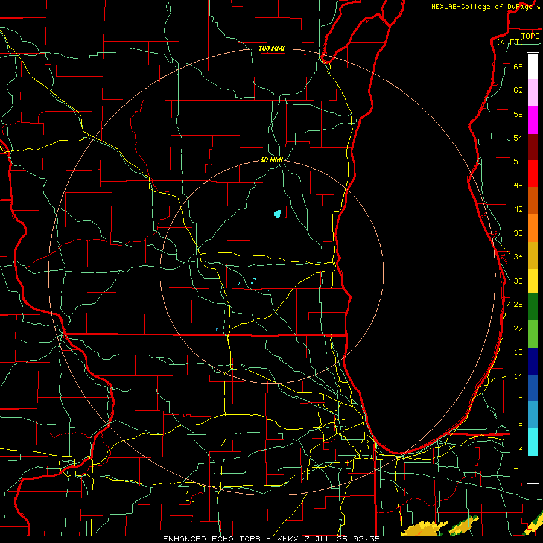543x543 pixels.
Task: Pick the dark orange swatch in the scale
Action: [x=533, y=201]
